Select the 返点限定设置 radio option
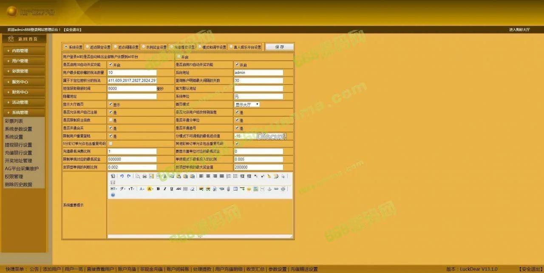The height and width of the screenshot is (273, 544). 88,47
